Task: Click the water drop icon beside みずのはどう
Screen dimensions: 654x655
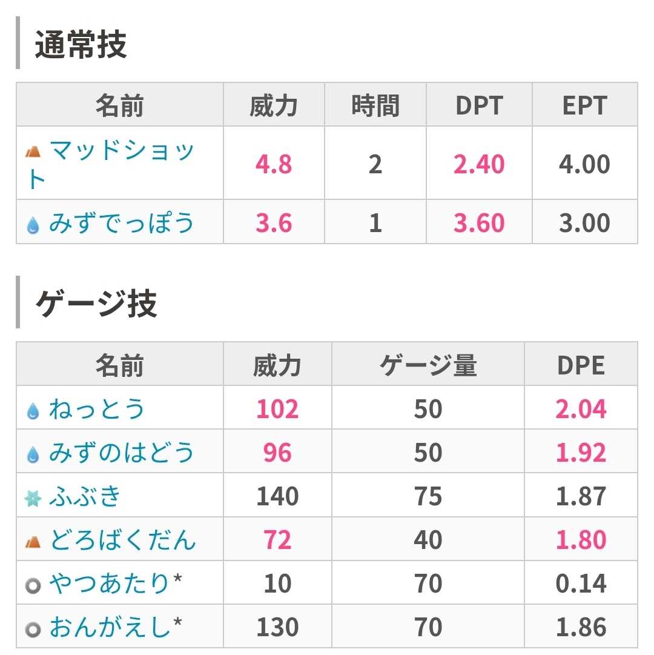Action: coord(33,455)
